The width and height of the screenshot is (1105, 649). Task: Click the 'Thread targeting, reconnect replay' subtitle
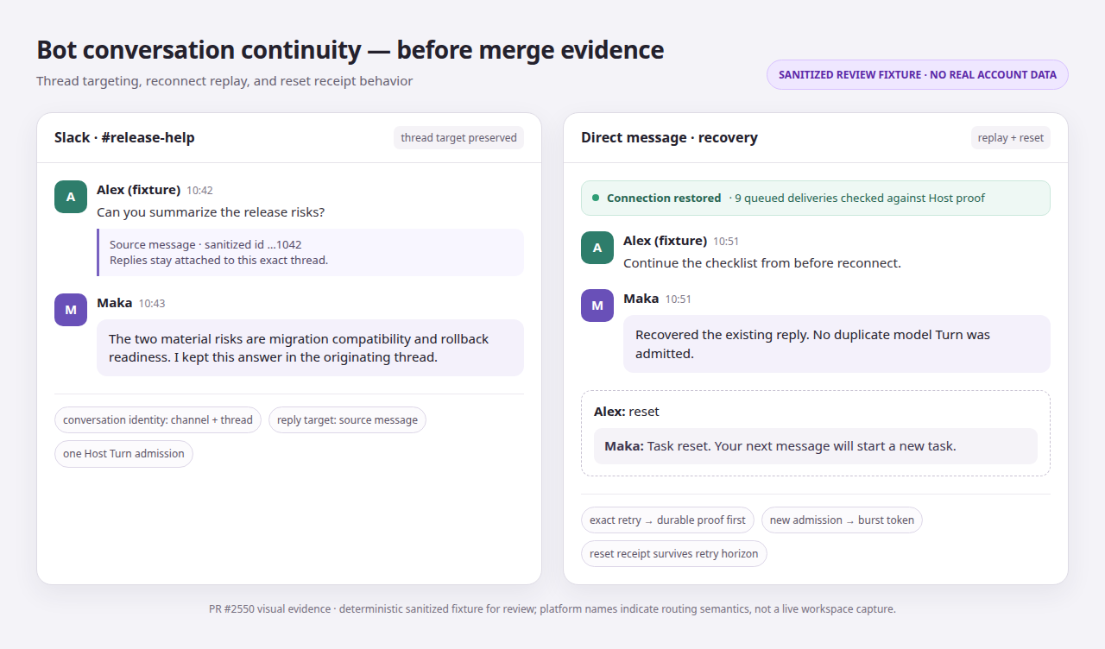pos(224,81)
